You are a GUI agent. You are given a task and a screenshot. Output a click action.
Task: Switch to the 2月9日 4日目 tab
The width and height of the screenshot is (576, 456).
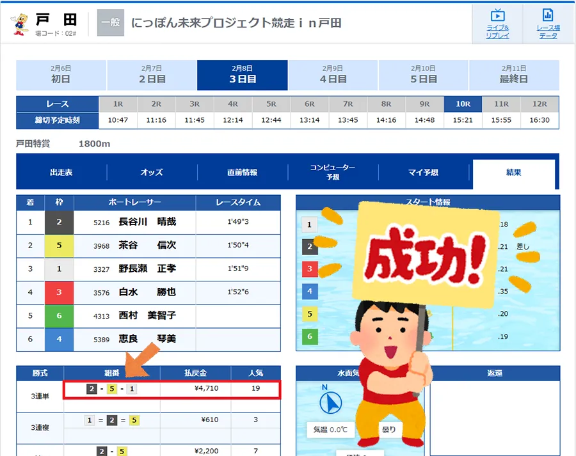pyautogui.click(x=333, y=75)
